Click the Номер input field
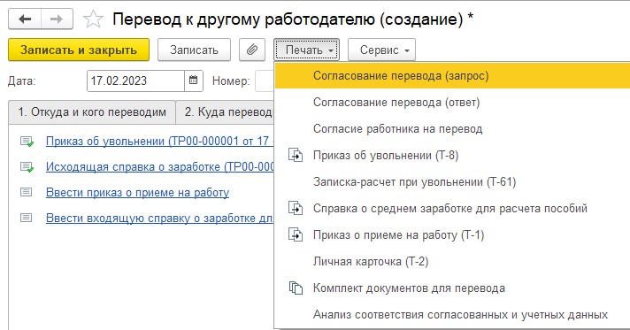This screenshot has width=630, height=330. point(265,81)
